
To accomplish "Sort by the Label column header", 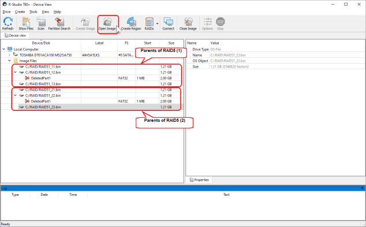I will 99,43.
